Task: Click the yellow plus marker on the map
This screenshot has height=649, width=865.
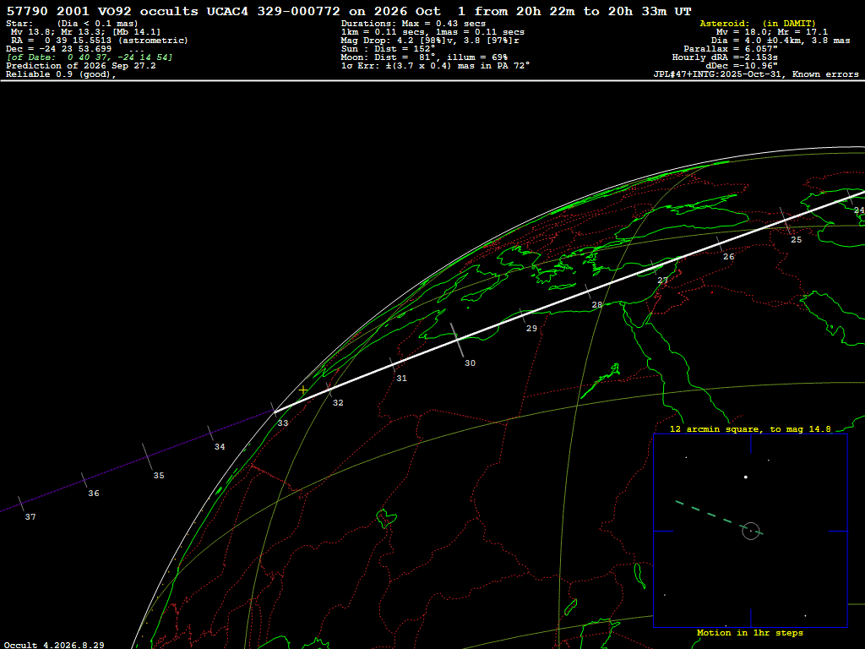Action: pos(303,390)
